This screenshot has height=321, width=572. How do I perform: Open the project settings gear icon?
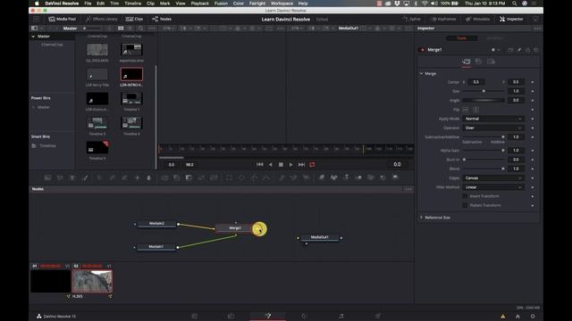pyautogui.click(x=533, y=317)
